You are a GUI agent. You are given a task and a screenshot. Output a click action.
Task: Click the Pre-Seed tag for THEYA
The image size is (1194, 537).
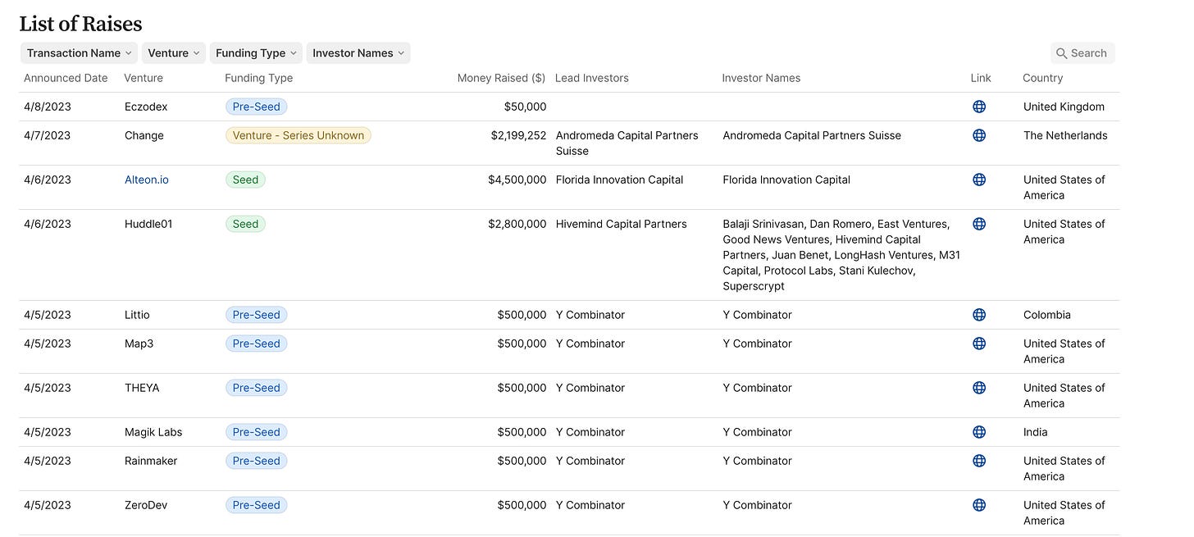pyautogui.click(x=257, y=388)
